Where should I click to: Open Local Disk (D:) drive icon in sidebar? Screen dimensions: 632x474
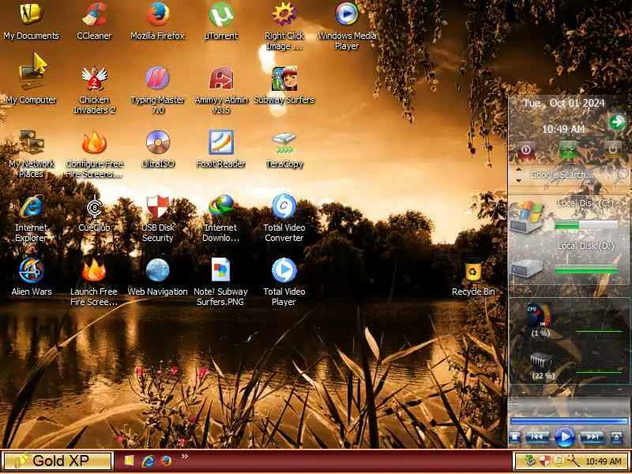point(526,268)
